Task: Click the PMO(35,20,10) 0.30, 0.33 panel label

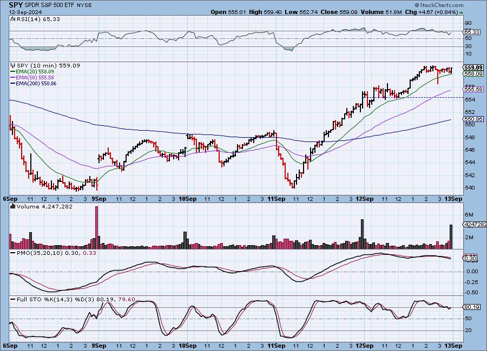Action: [x=56, y=253]
